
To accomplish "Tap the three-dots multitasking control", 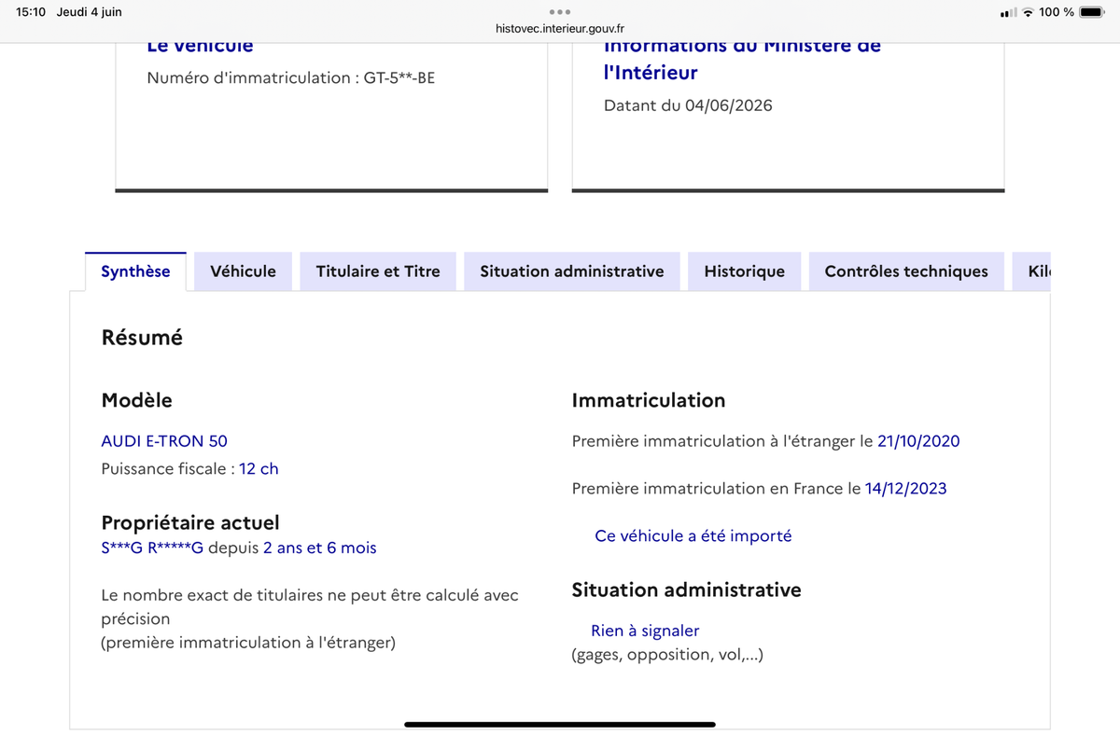I will click(x=560, y=11).
